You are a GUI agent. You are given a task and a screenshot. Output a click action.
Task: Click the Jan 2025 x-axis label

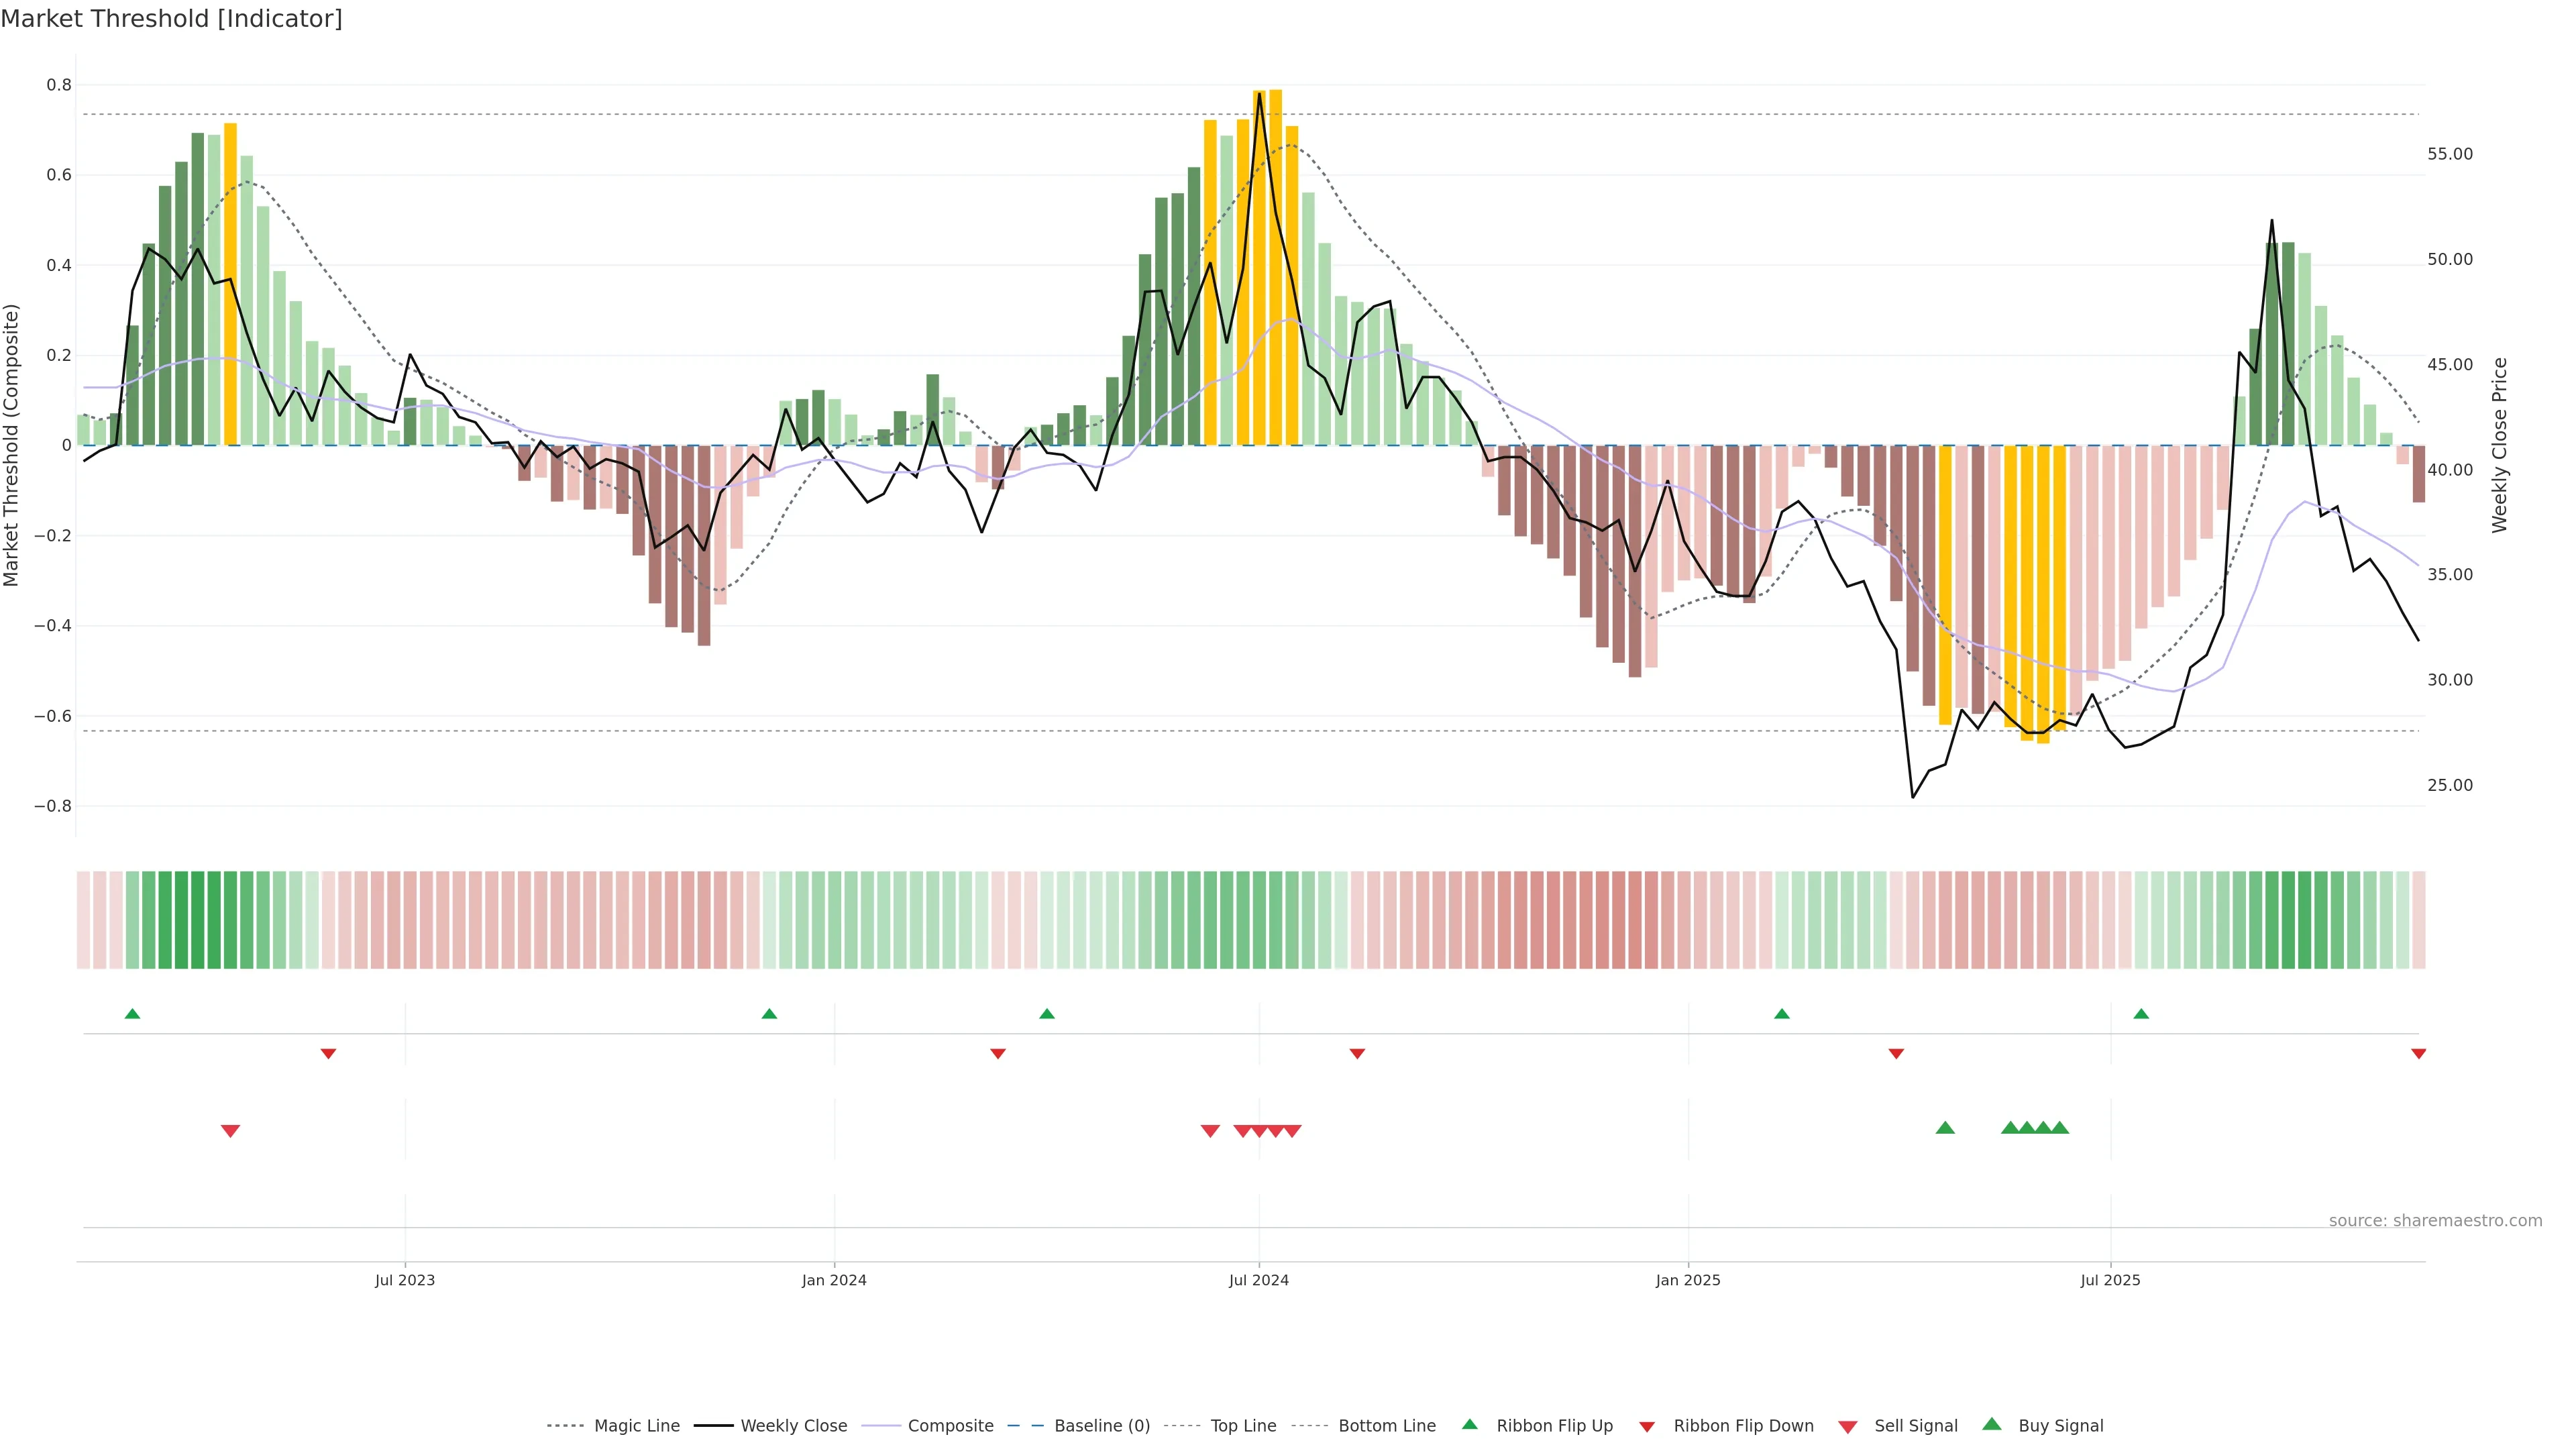(x=1688, y=1280)
